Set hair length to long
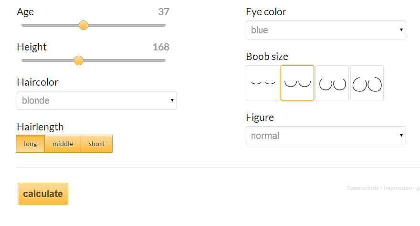This screenshot has height=226, width=420. (x=31, y=144)
